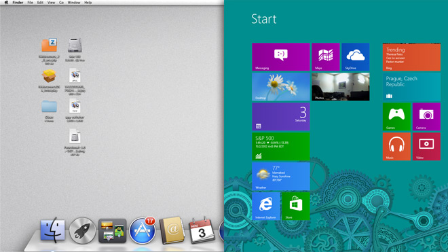This screenshot has width=448, height=252.
Task: Open the SkyDrive tile
Action: [356, 56]
